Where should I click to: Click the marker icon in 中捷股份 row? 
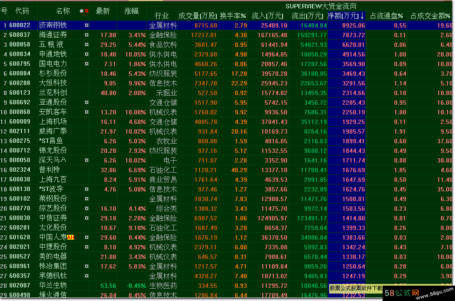pos(86,247)
